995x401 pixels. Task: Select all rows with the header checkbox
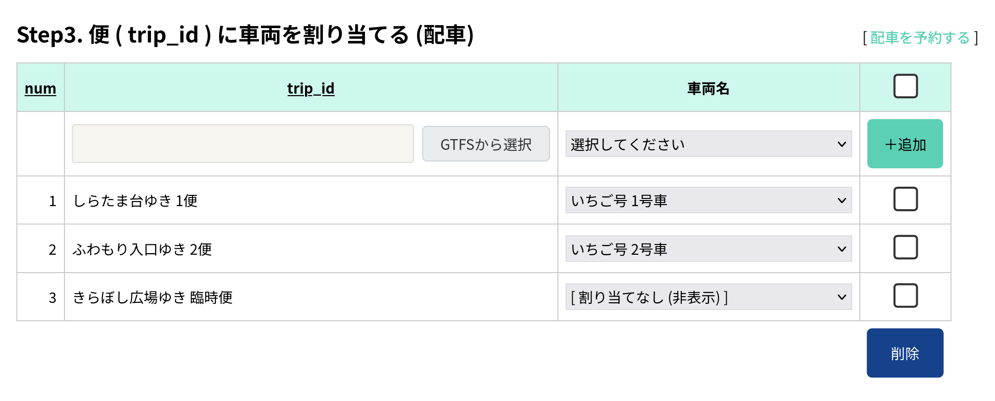click(x=905, y=86)
